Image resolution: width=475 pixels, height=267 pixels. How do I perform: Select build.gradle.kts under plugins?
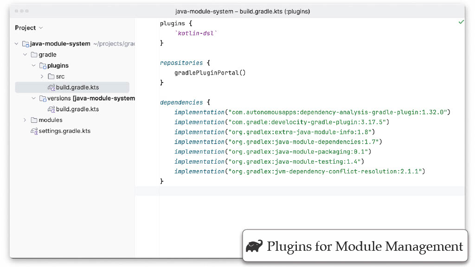pos(72,88)
